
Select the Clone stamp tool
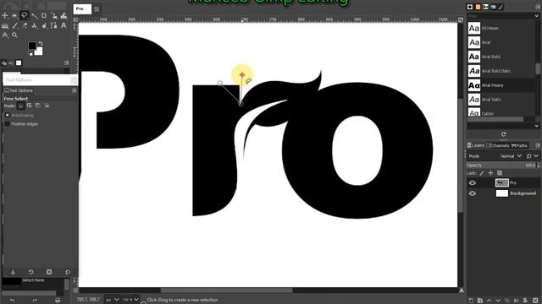click(x=34, y=25)
